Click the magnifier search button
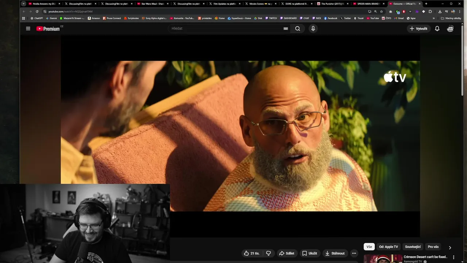The width and height of the screenshot is (467, 263). tap(297, 28)
